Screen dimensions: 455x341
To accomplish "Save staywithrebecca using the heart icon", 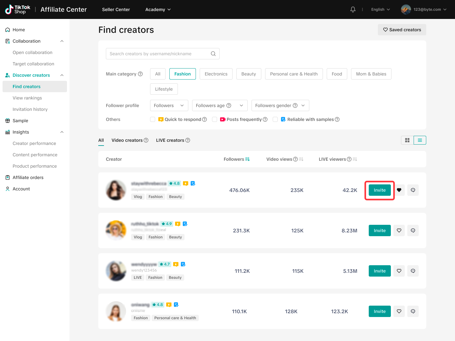I will click(x=399, y=190).
